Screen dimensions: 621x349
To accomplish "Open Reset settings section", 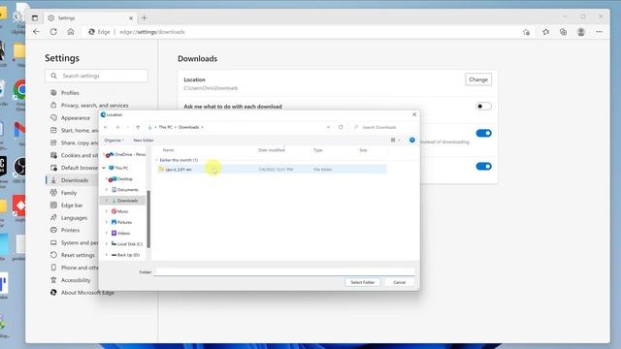I will (x=78, y=255).
